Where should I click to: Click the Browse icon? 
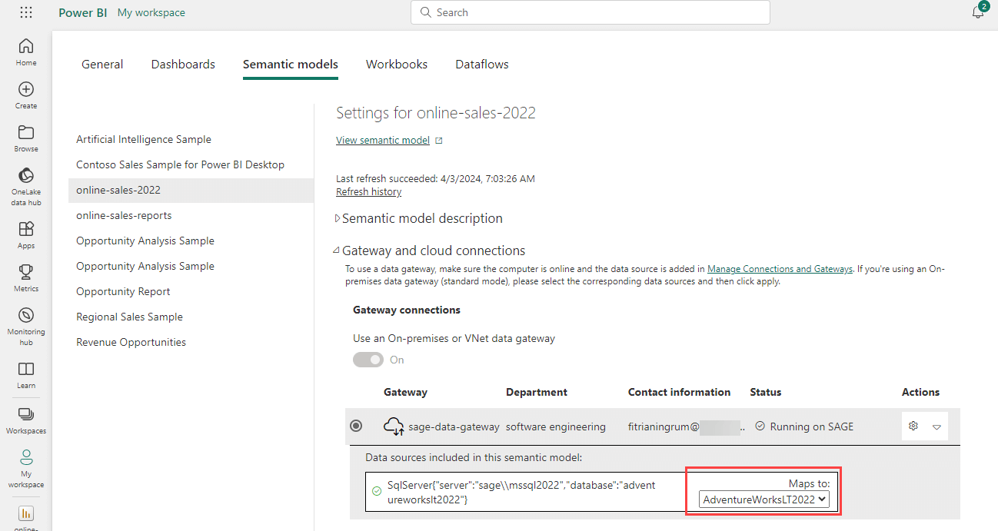[25, 137]
